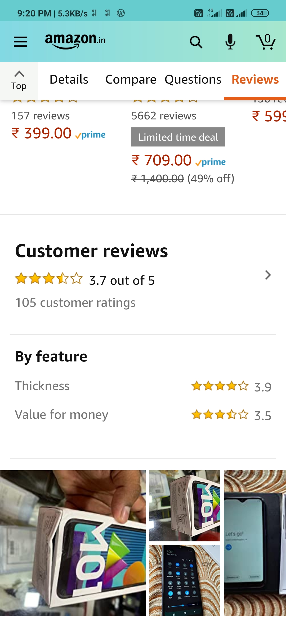This screenshot has width=286, height=621.
Task: Open the 5662 reviews link
Action: coord(164,116)
